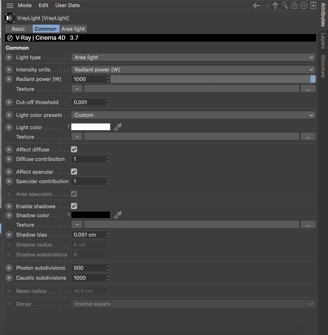
Task: Open Radiant power texture dropdown arrow
Action: (x=77, y=88)
